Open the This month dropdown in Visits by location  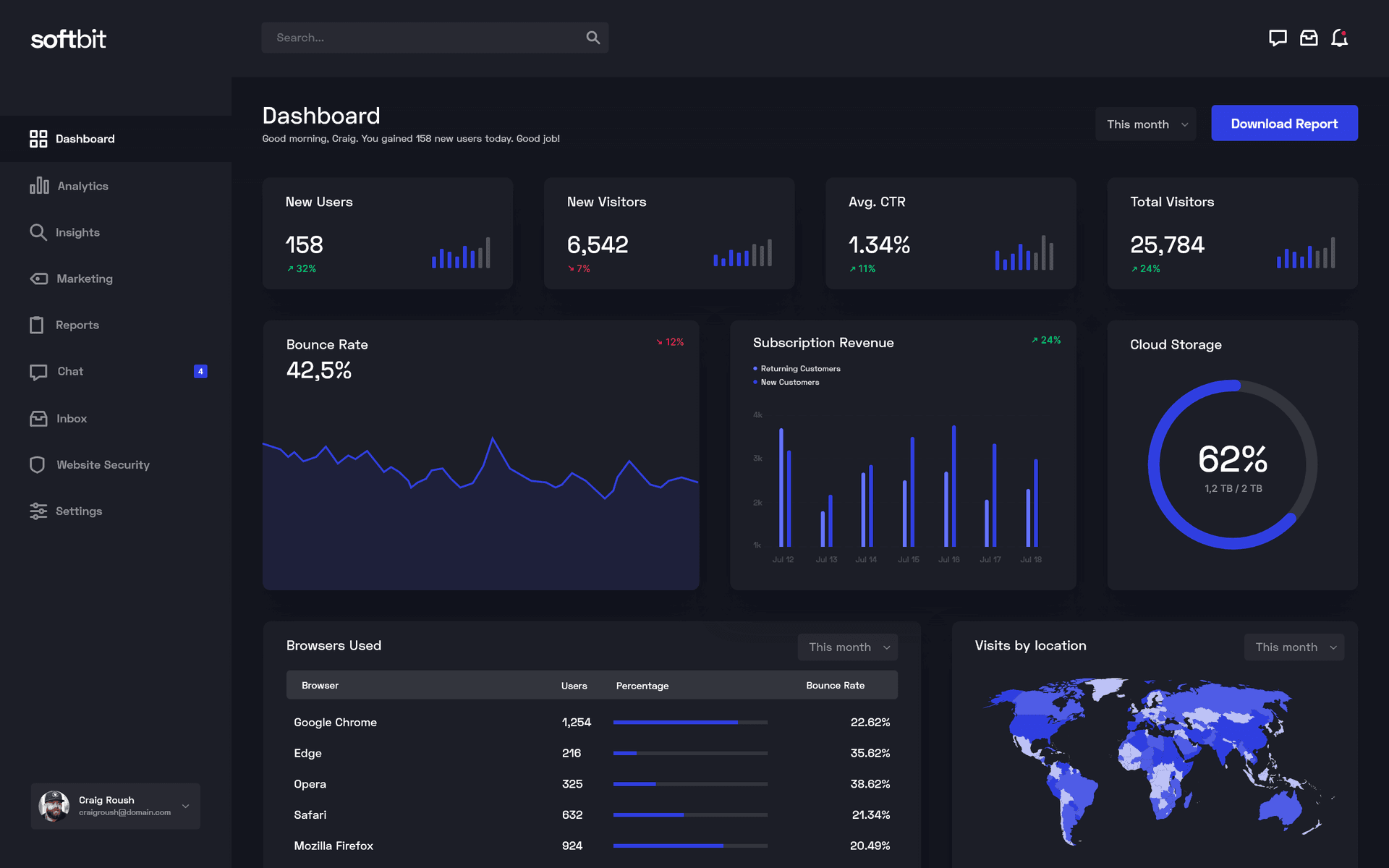tap(1294, 647)
